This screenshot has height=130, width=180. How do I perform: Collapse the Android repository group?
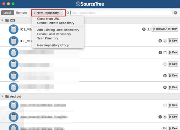tap(2, 96)
